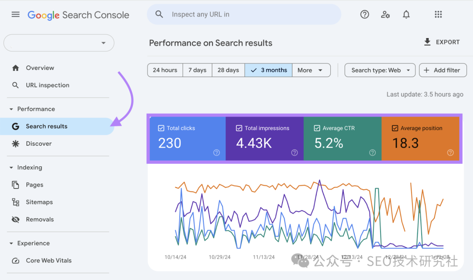This screenshot has width=473, height=280.
Task: Click the Core Web Vitals gauge icon
Action: [15, 261]
